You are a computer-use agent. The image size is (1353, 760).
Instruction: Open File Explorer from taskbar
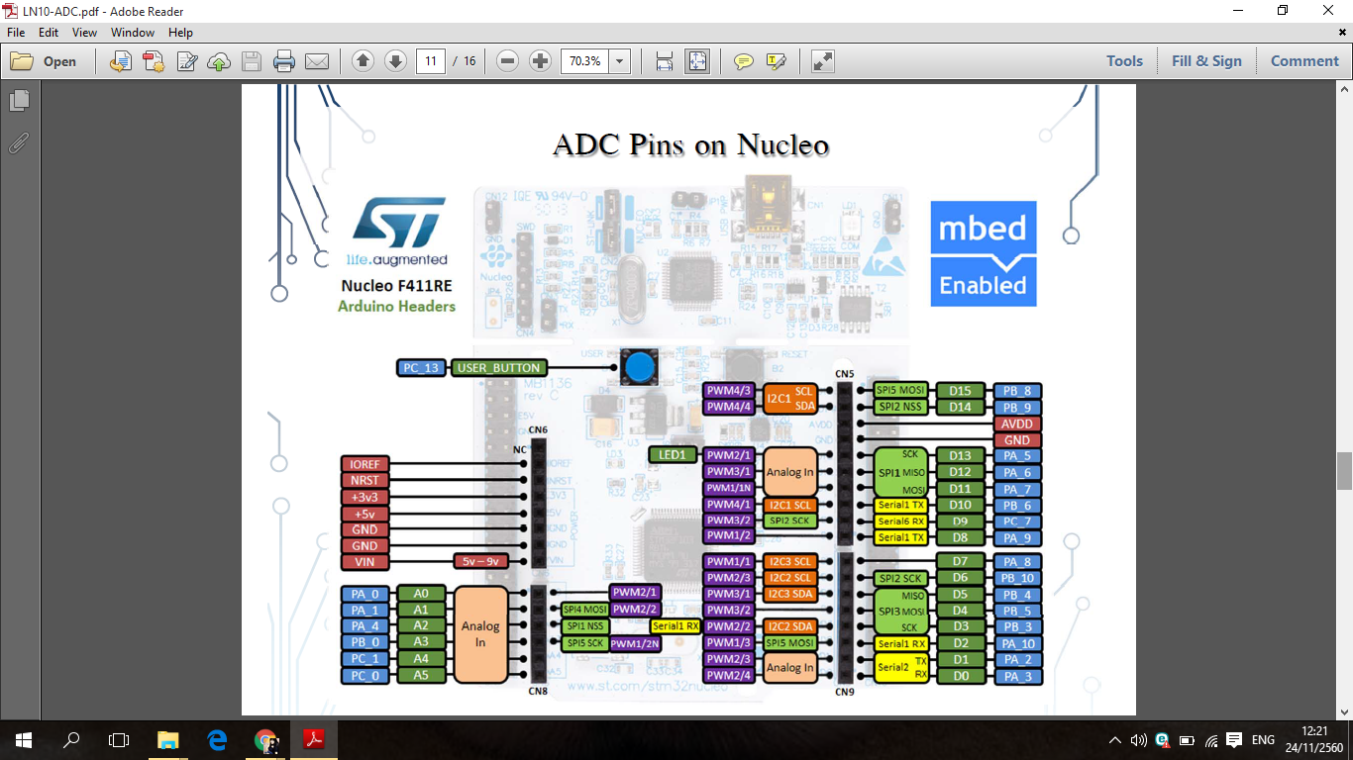coord(168,739)
